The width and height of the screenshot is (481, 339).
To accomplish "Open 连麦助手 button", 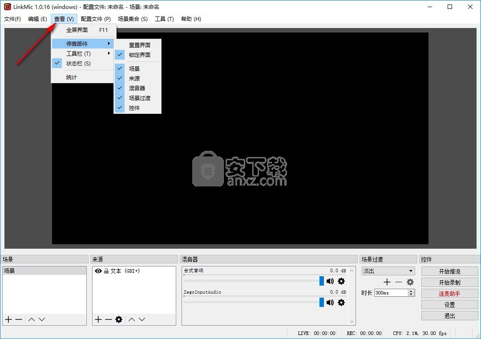I will [x=449, y=294].
